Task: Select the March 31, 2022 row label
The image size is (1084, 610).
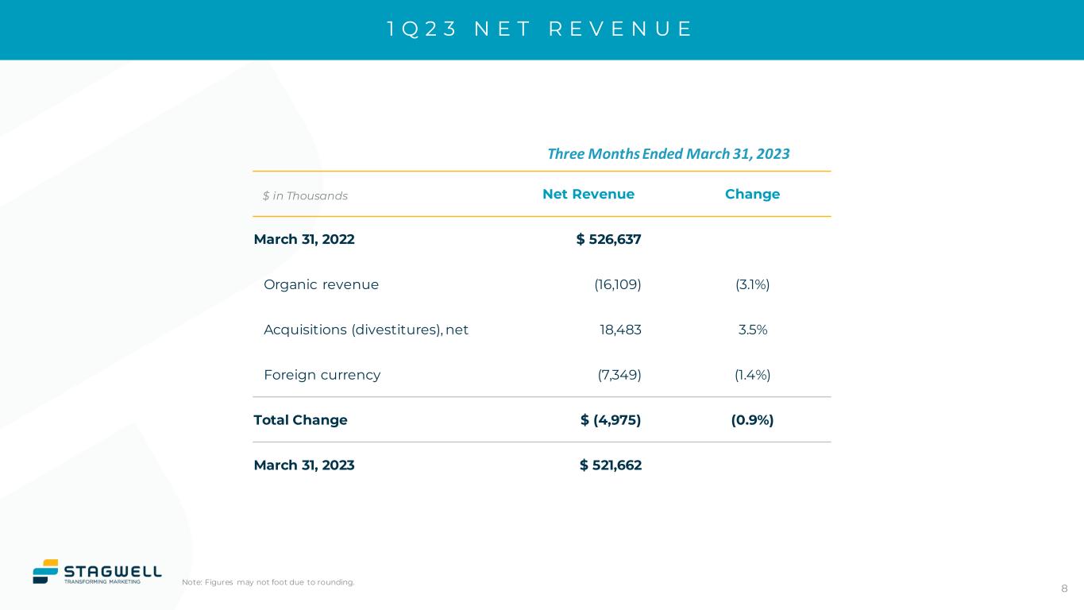Action: [x=304, y=240]
